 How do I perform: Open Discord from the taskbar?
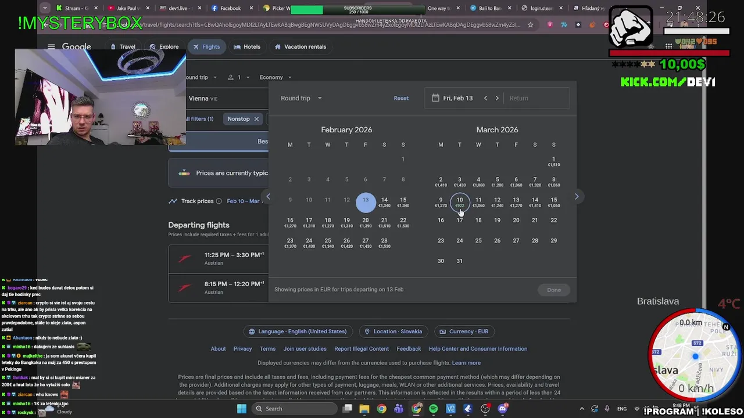[x=503, y=409]
